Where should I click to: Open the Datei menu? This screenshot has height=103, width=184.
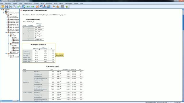pos(2,3)
